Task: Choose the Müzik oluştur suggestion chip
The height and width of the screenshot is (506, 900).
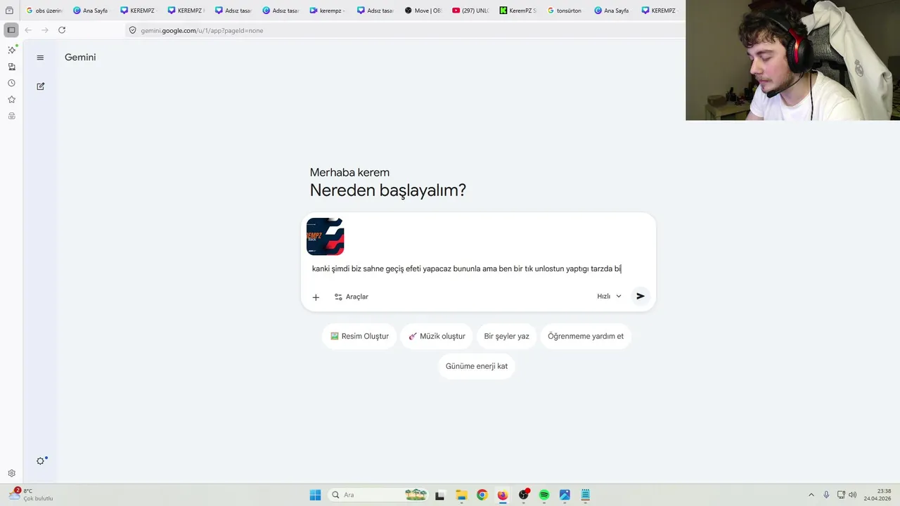Action: tap(437, 336)
